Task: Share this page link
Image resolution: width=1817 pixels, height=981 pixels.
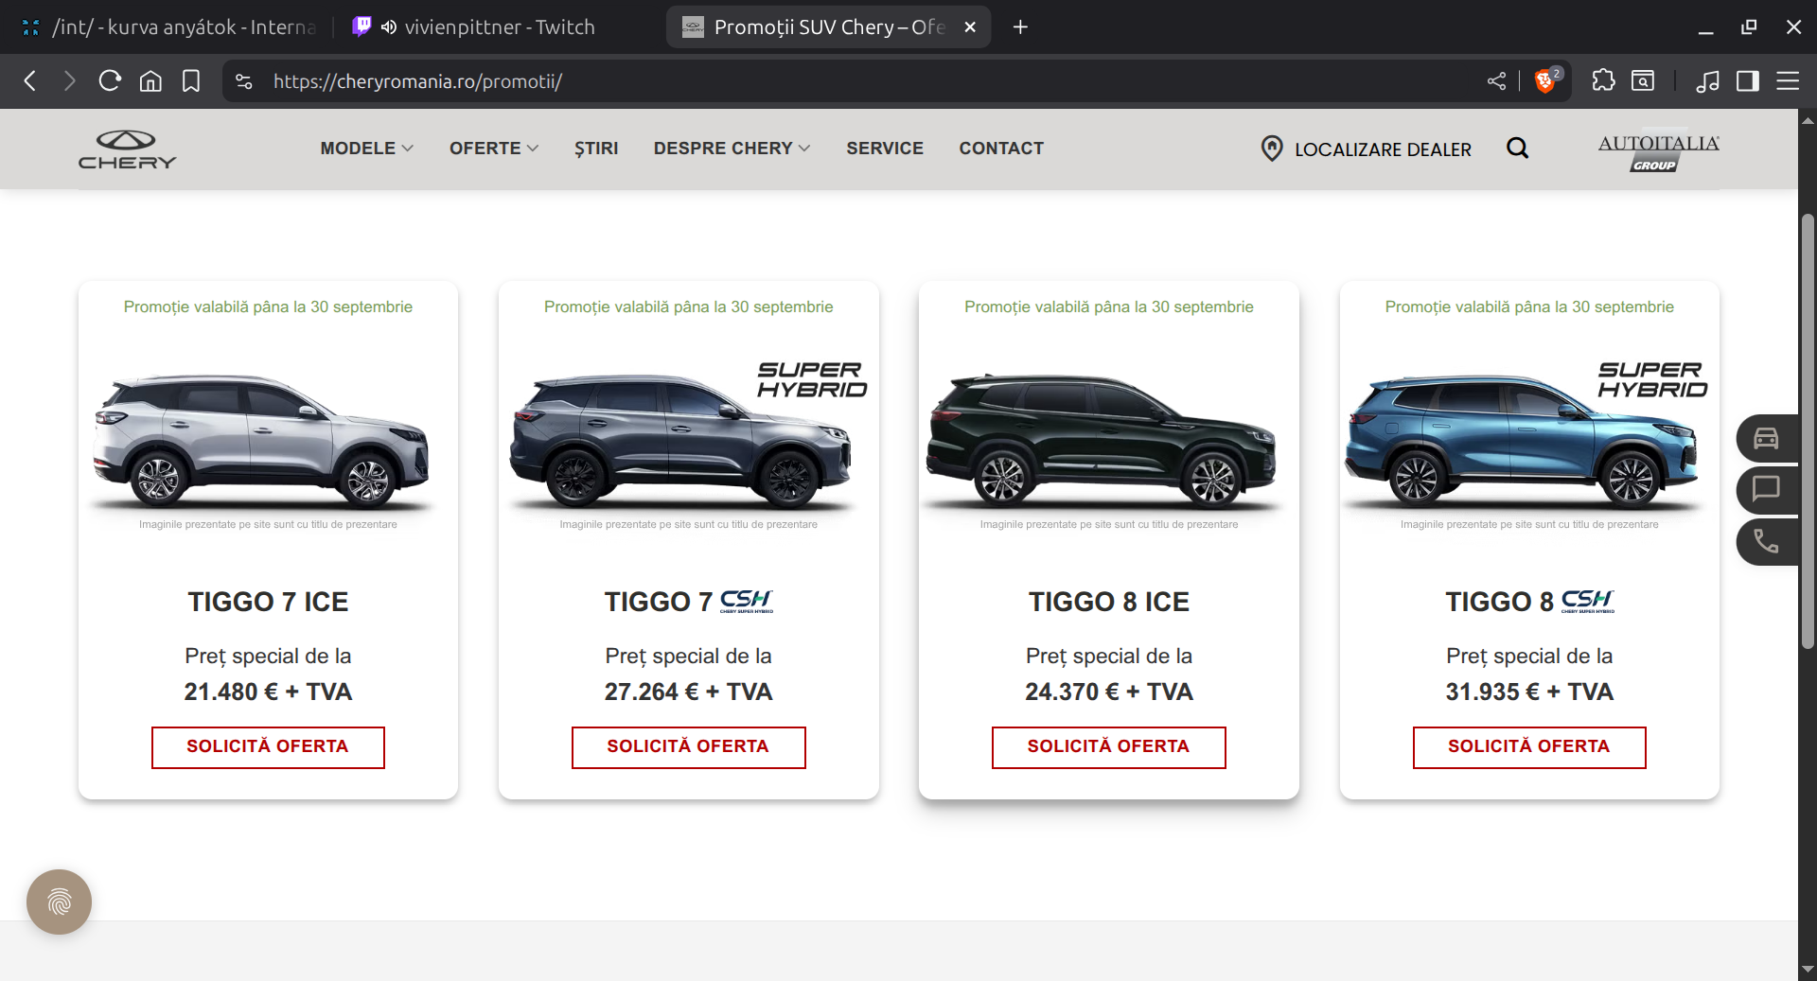Action: 1496,81
